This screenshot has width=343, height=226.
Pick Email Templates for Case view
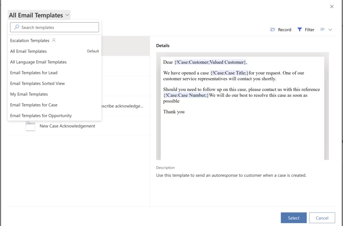pos(55,105)
